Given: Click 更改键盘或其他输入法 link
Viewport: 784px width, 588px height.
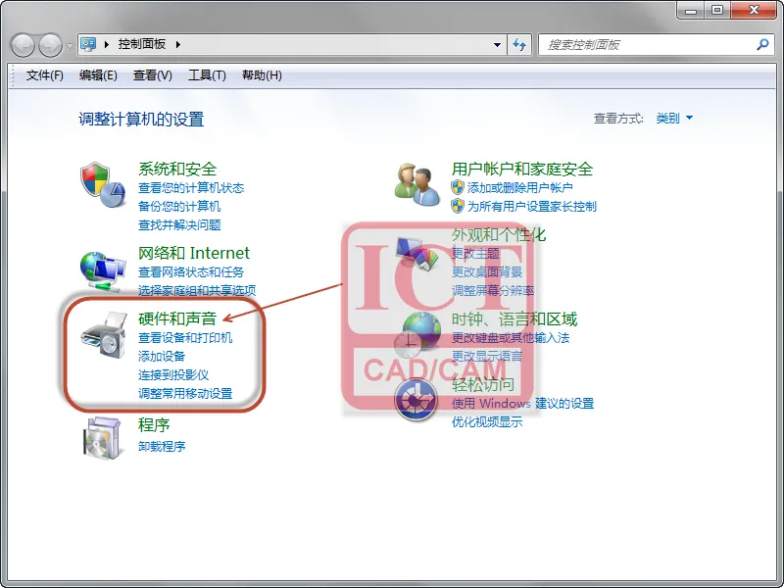Looking at the screenshot, I should pos(511,338).
